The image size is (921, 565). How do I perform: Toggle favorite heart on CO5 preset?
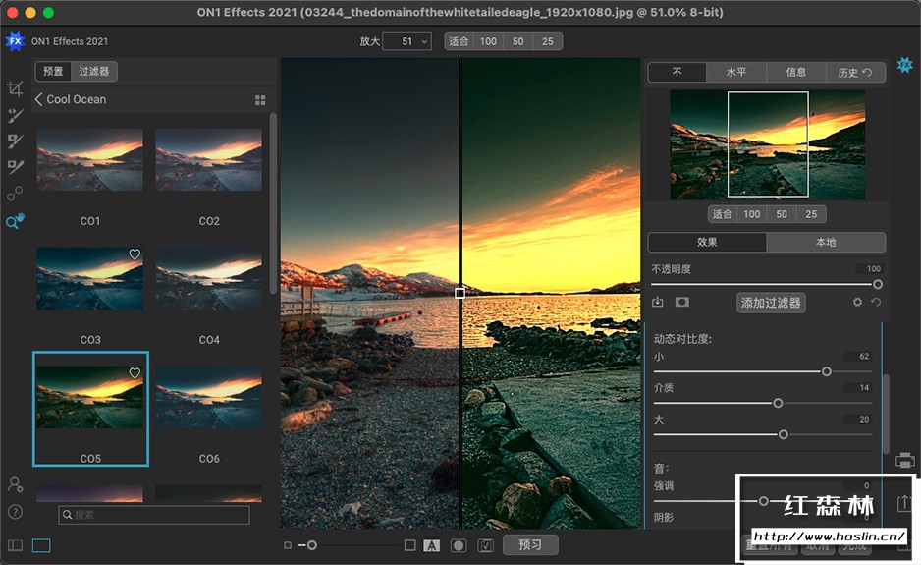[135, 373]
